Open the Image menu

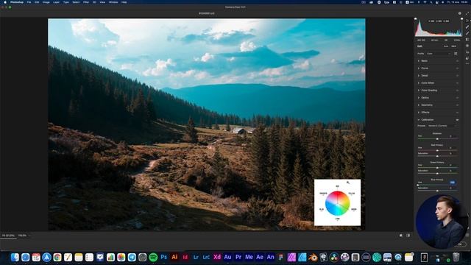coord(46,2)
